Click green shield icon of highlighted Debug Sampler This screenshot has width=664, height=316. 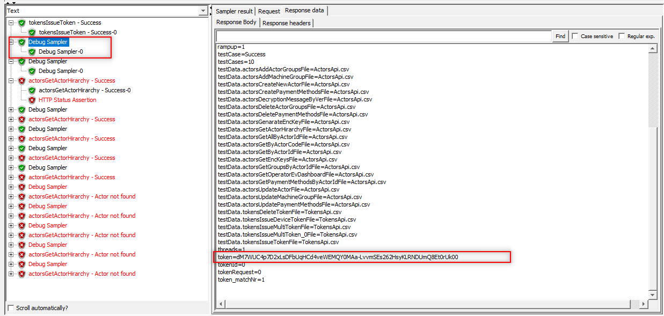click(x=21, y=42)
